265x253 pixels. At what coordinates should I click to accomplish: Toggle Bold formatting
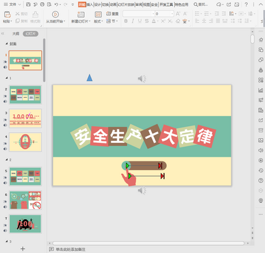point(126,21)
